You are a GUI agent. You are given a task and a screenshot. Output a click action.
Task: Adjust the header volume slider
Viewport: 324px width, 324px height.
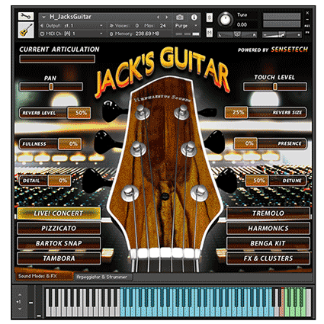click(x=282, y=35)
